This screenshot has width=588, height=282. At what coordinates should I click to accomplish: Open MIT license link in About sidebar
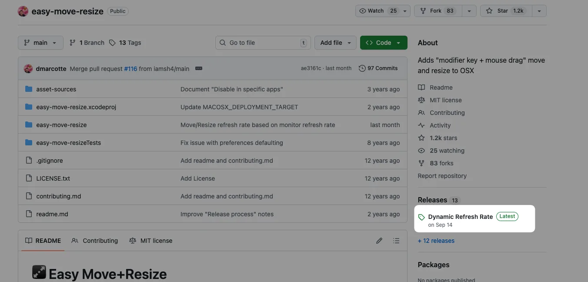(440, 100)
